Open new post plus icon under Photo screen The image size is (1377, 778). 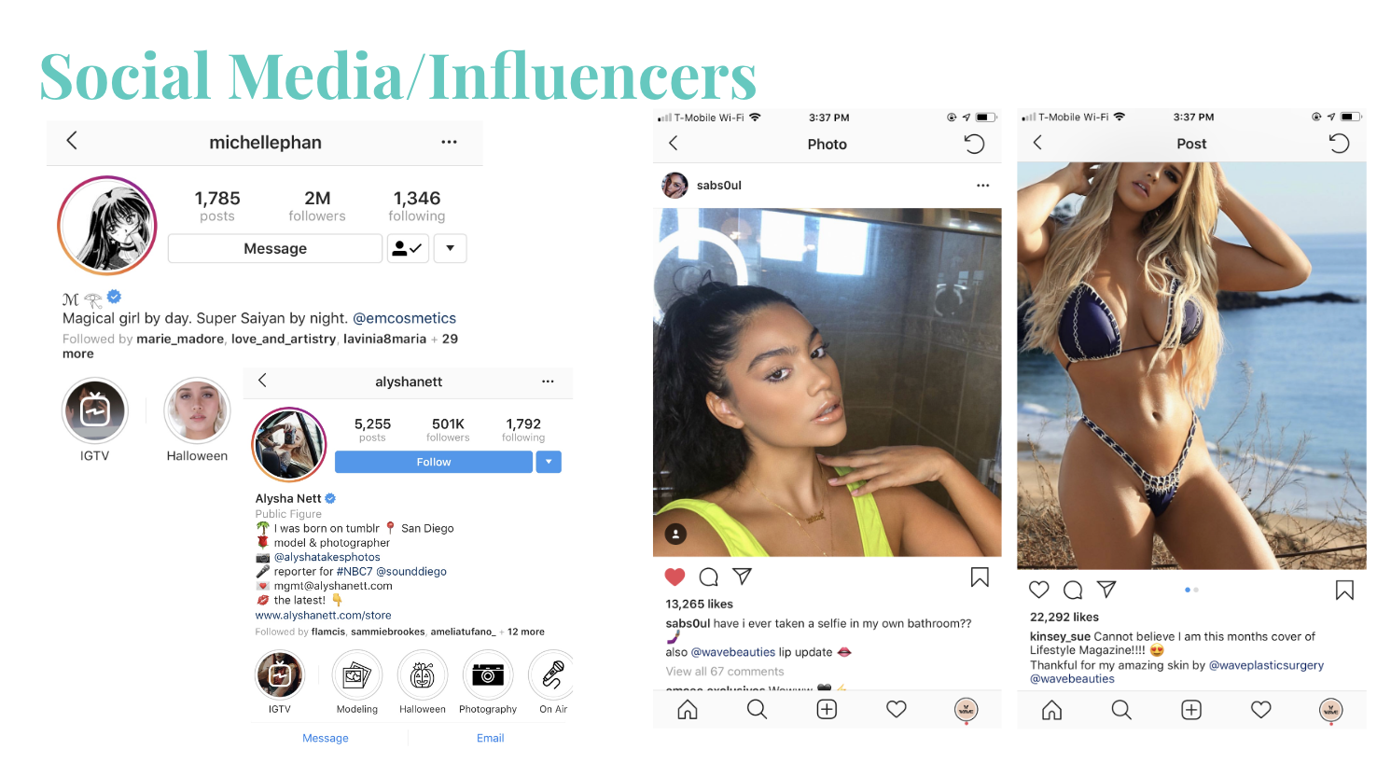tap(827, 710)
